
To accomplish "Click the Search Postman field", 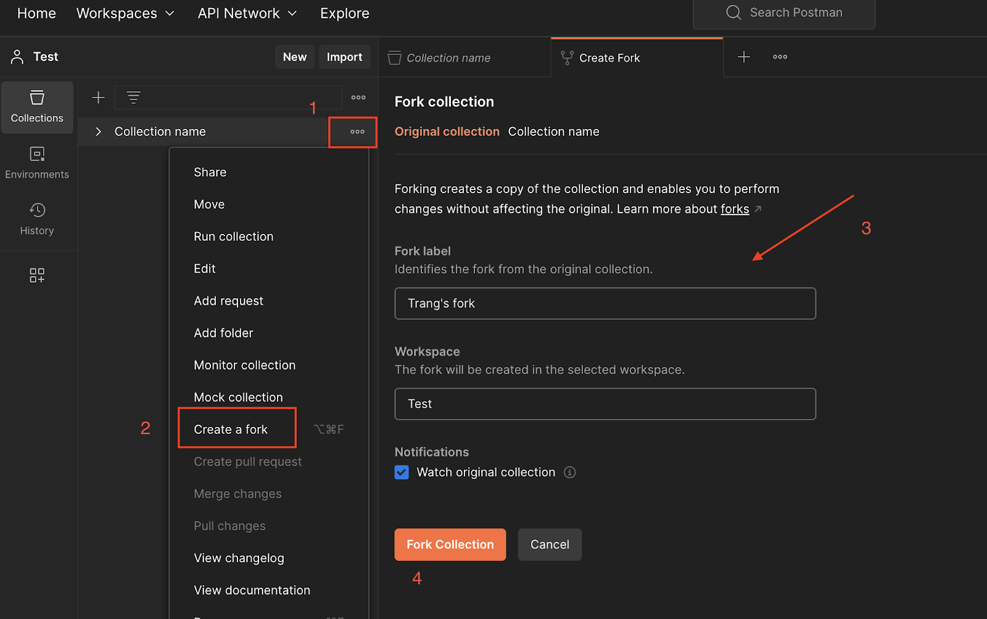I will (784, 13).
